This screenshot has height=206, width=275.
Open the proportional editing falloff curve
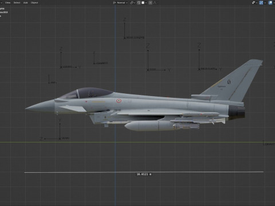(x=155, y=3)
